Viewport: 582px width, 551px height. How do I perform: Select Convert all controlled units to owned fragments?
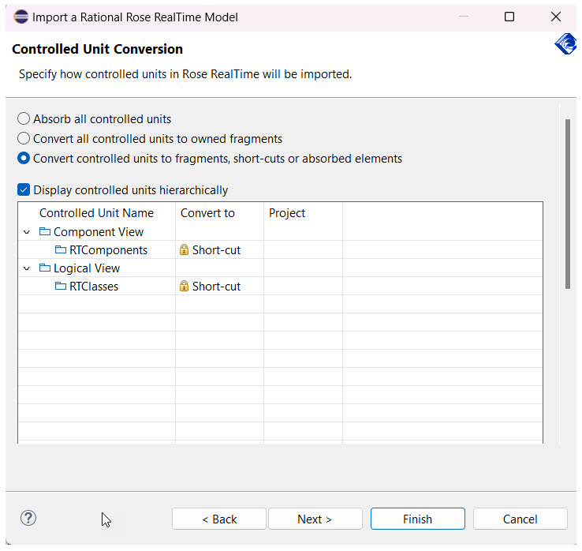click(24, 139)
